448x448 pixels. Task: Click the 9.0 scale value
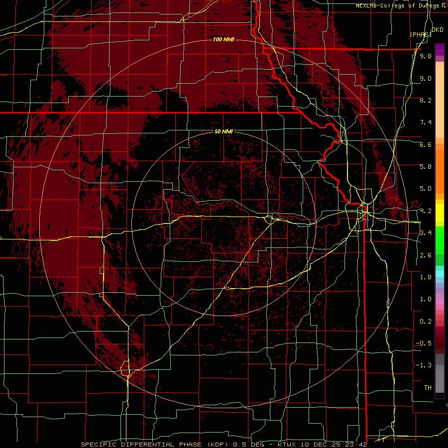(426, 78)
